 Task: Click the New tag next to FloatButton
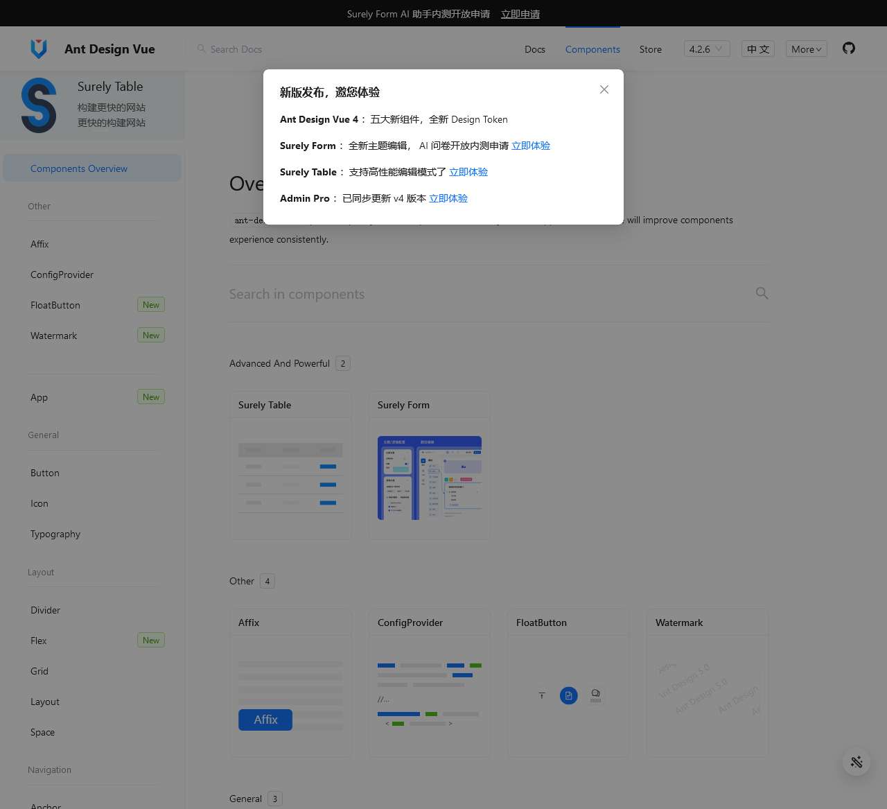tap(151, 305)
